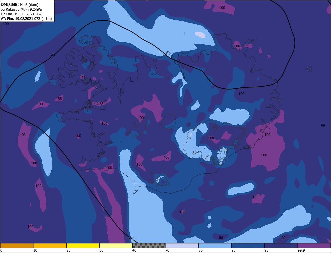Image resolution: width=331 pixels, height=253 pixels.
Task: Click the lavender 70-80 legend swatch
Action: coord(182,245)
